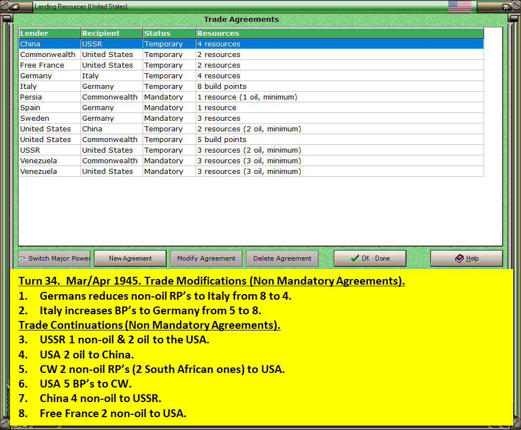Select the China to USSR agreement row

(251, 44)
